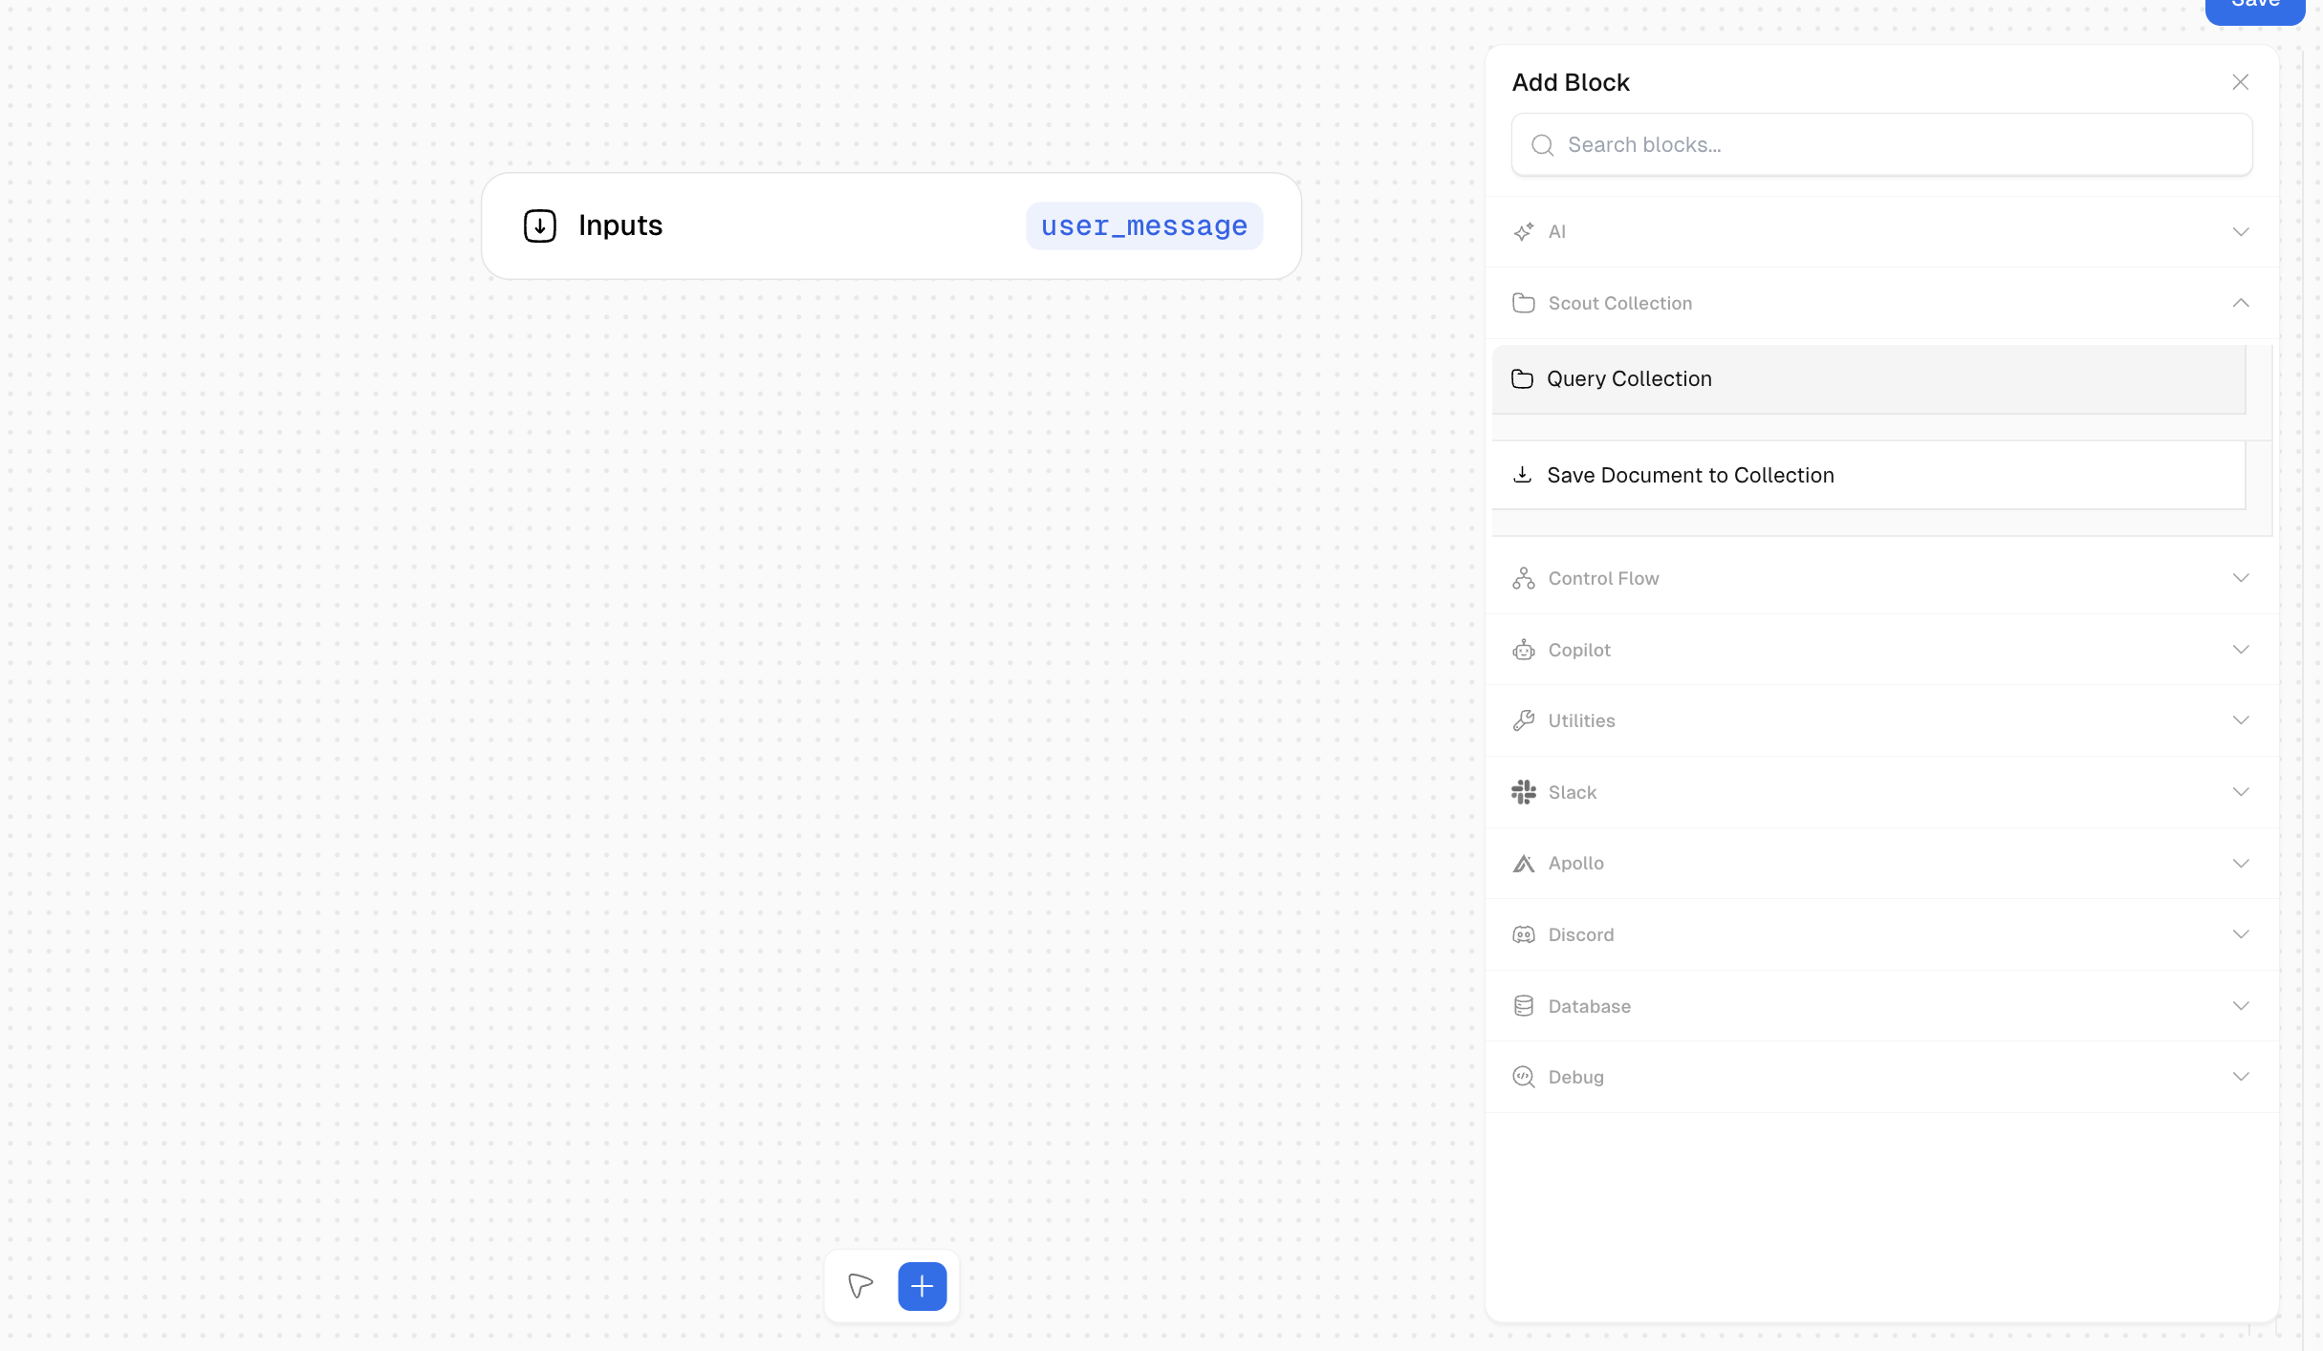Open the Debug category
Viewport: 2323px width, 1351px height.
(x=2240, y=1077)
